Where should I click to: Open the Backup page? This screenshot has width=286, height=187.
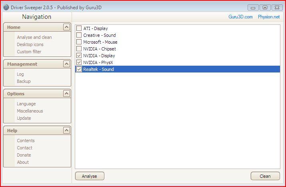coord(24,81)
